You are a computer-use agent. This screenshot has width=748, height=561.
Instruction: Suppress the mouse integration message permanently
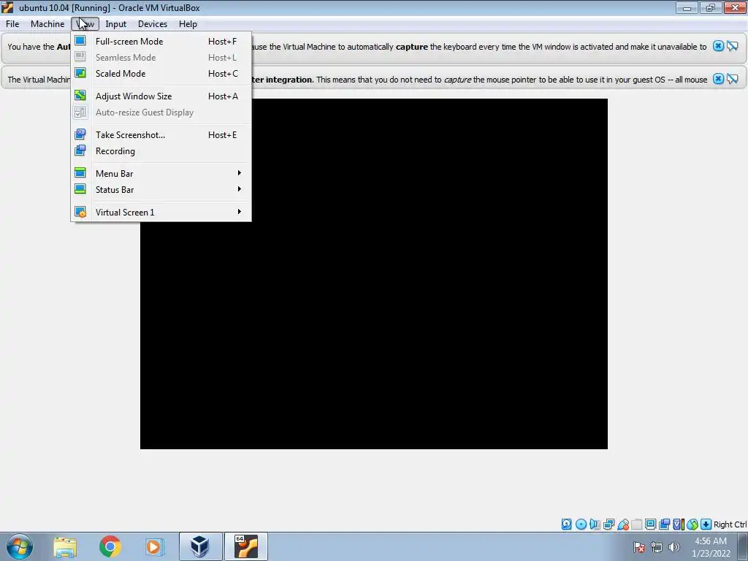click(732, 79)
